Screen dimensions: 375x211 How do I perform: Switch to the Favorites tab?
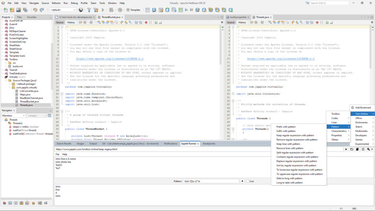(31, 17)
